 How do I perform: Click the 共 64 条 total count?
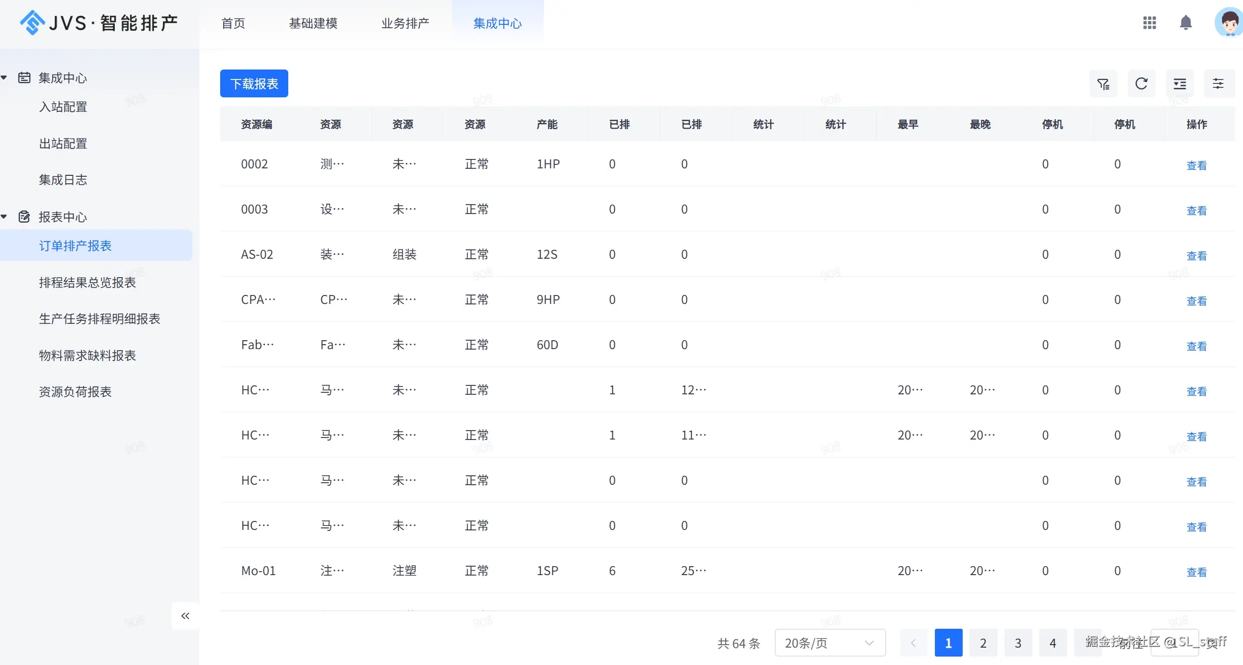pyautogui.click(x=739, y=643)
